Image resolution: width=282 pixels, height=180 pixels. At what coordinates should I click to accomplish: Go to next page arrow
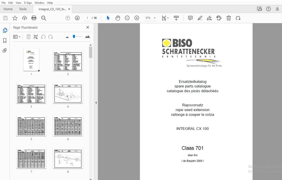tap(77, 18)
